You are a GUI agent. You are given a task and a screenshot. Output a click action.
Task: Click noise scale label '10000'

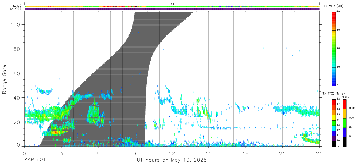coord(351,108)
